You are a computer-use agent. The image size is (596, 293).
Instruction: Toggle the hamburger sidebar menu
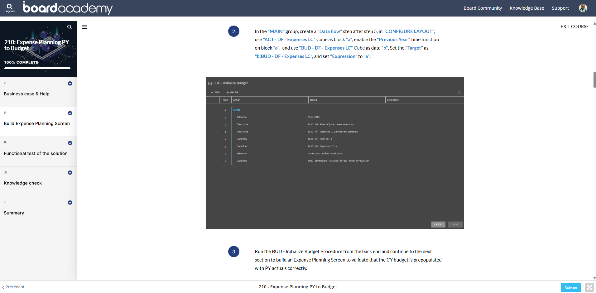pyautogui.click(x=84, y=27)
